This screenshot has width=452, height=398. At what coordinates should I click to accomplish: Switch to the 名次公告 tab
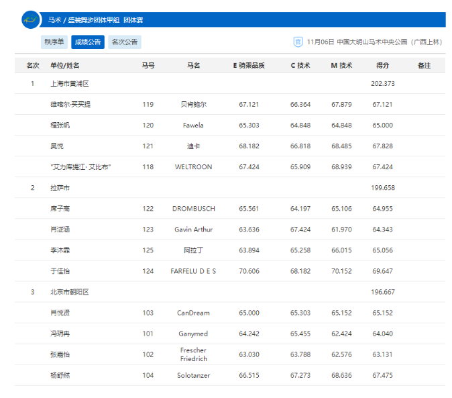click(125, 42)
